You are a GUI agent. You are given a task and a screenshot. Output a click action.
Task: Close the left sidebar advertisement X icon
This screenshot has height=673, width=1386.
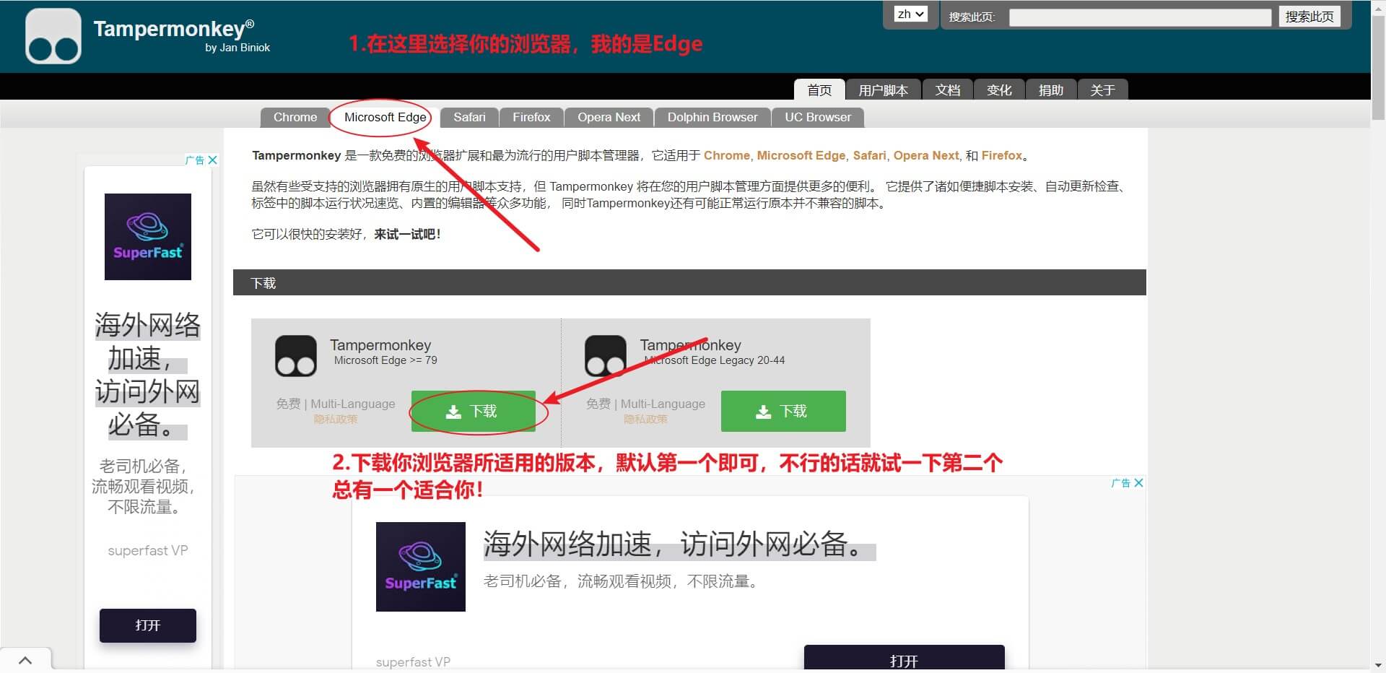coord(212,160)
